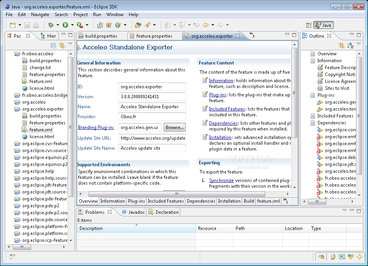Click the Outline view horizontal scrollbar thumb
Image resolution: width=368 pixels, height=266 pixels.
317,202
